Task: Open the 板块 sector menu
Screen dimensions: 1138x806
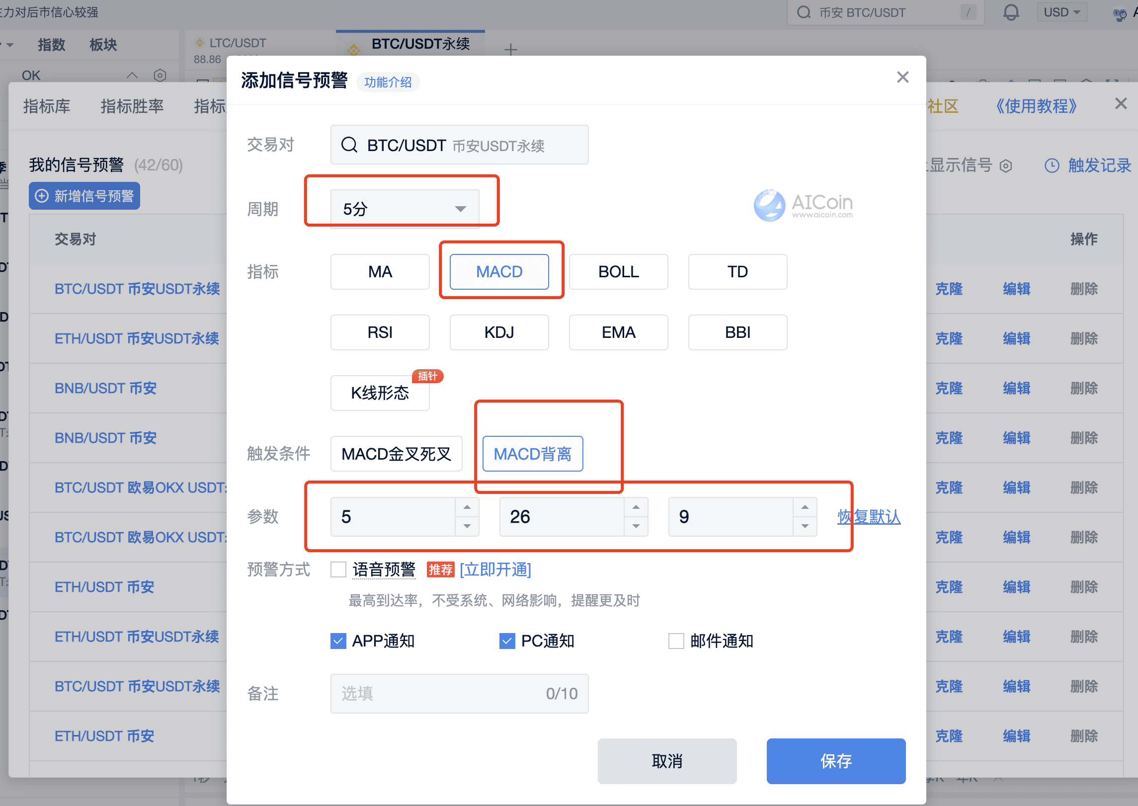Action: coord(103,45)
